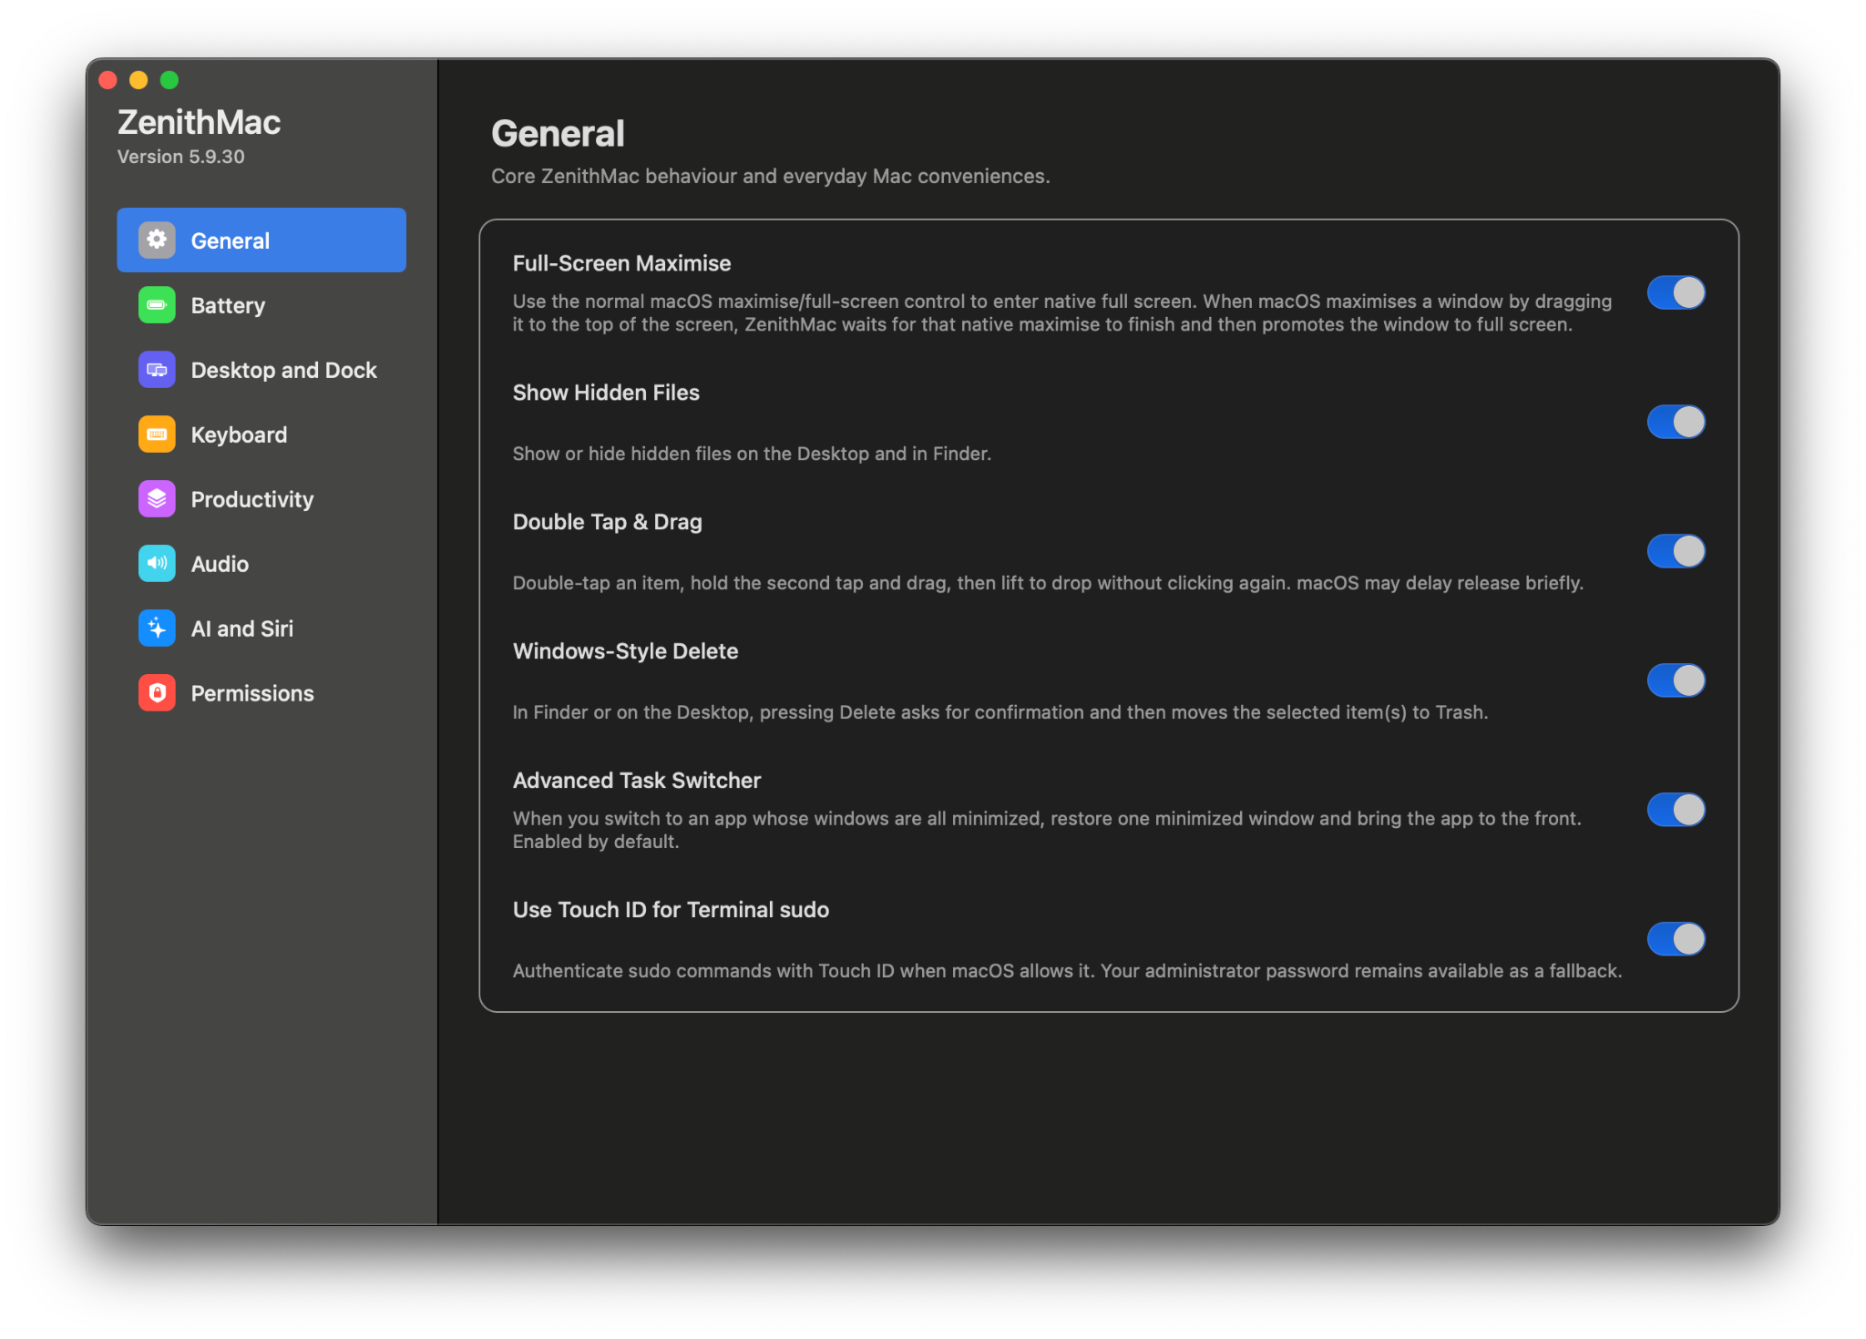
Task: Open the Permissions label
Action: pyautogui.click(x=251, y=694)
